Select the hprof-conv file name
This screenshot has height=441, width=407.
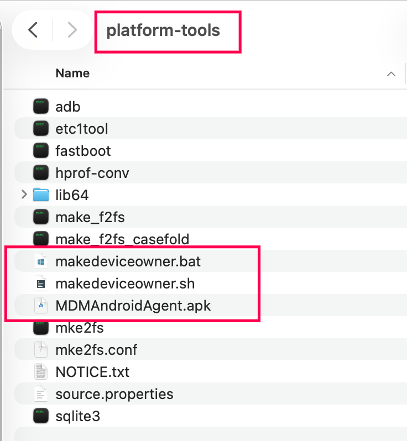click(92, 173)
